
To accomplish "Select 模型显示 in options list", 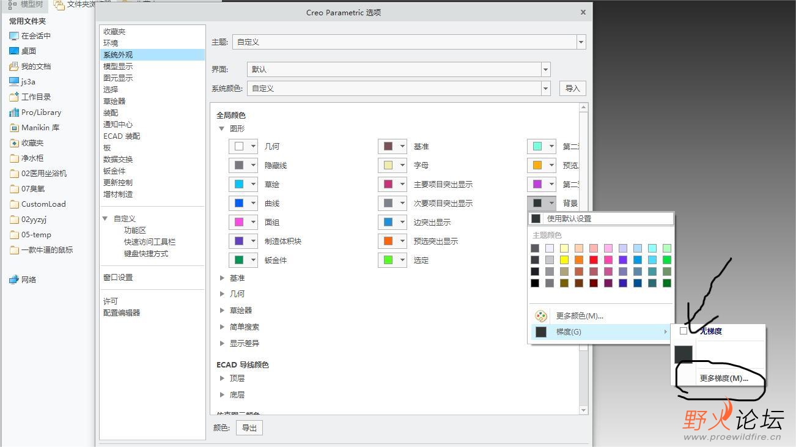I will click(x=118, y=67).
